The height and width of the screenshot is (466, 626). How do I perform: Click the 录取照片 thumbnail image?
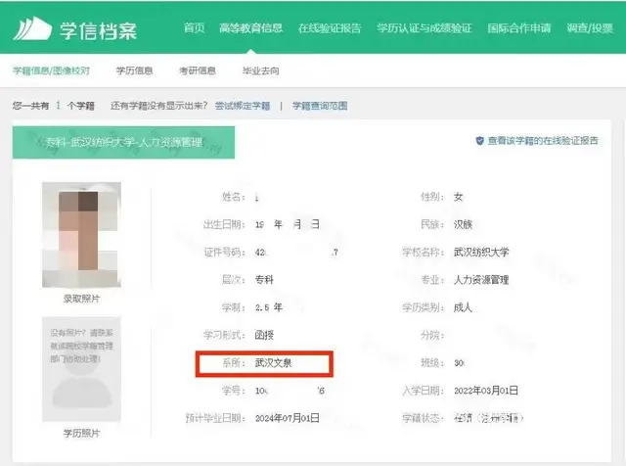(x=81, y=235)
